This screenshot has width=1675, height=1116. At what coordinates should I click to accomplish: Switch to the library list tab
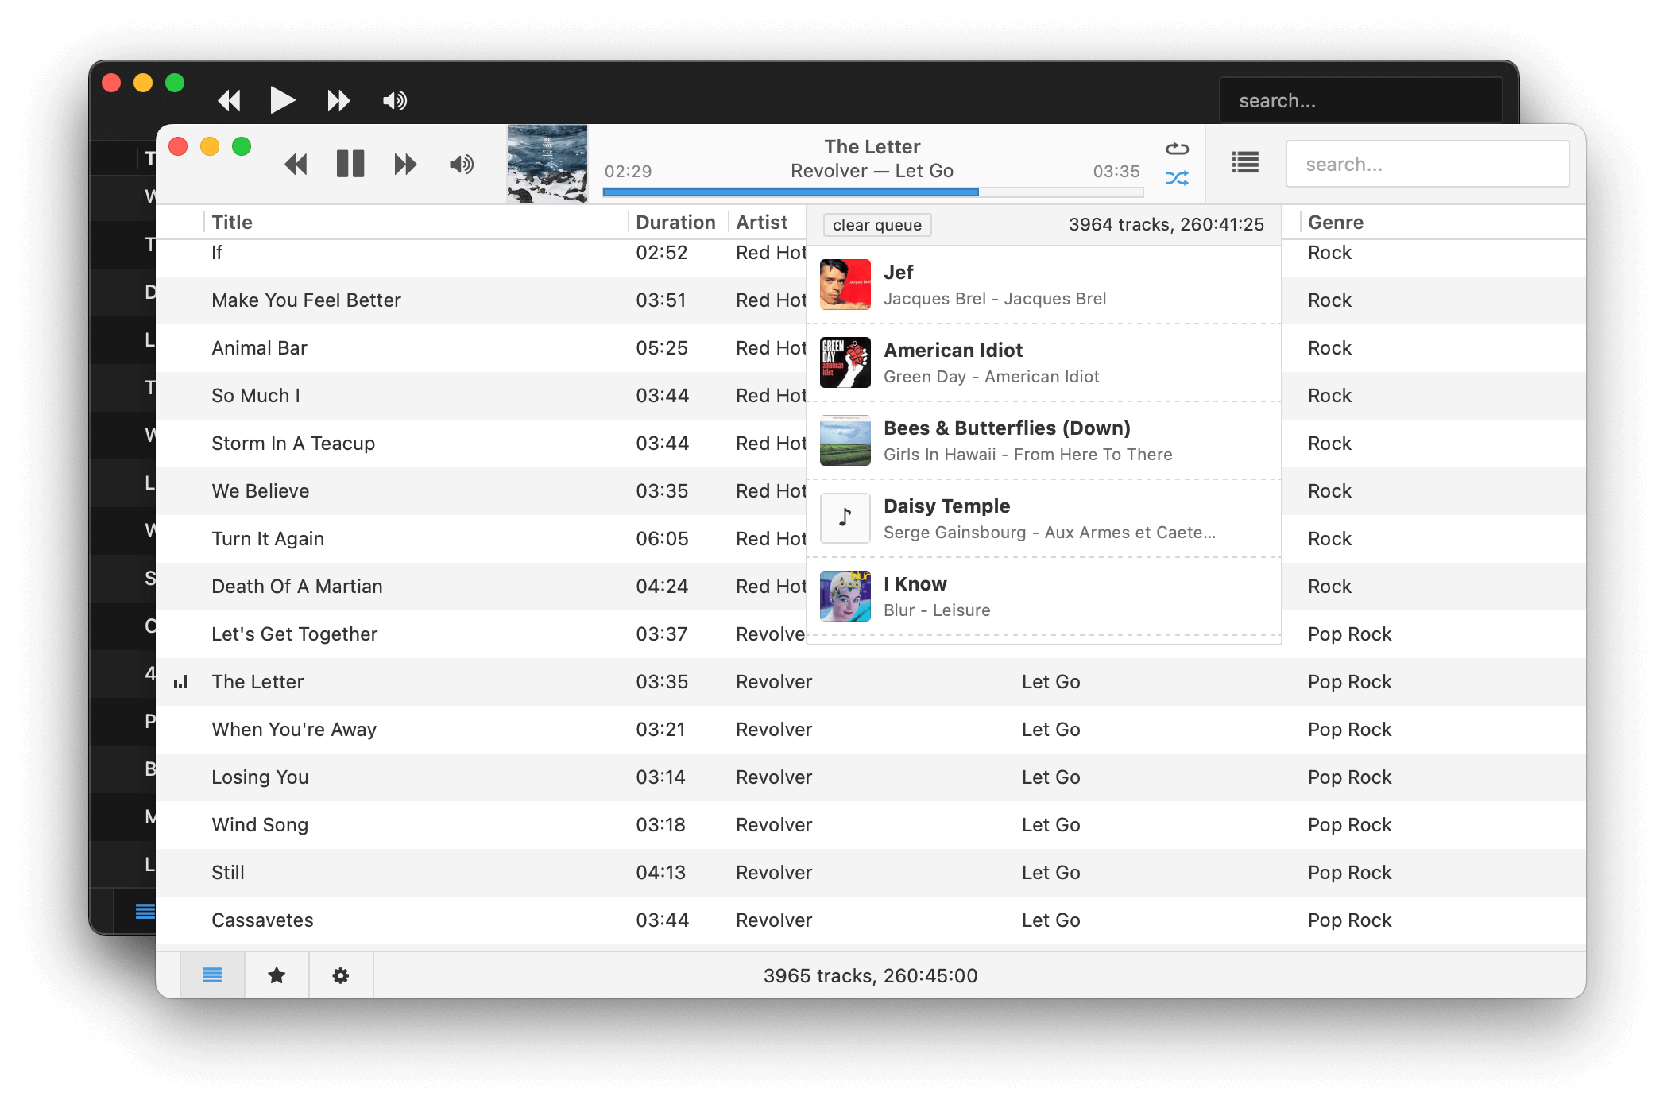coord(212,975)
